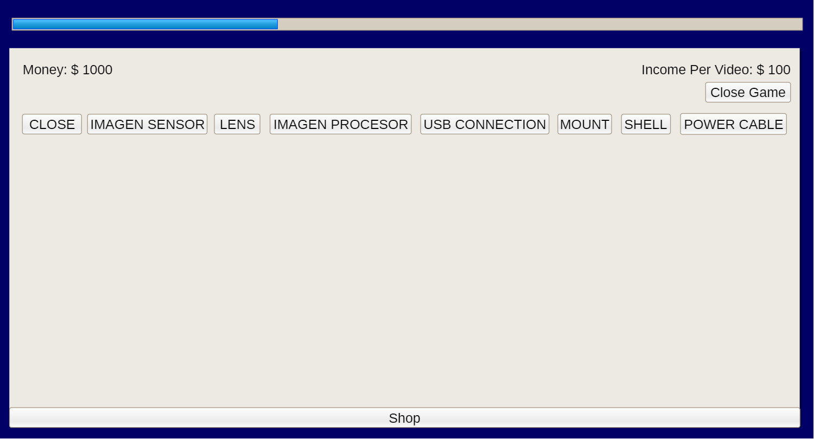Click the Money: $ 1000 label
This screenshot has width=814, height=439.
tap(68, 70)
